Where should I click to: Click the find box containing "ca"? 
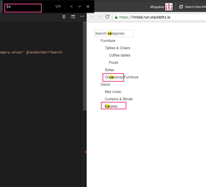tap(23, 8)
